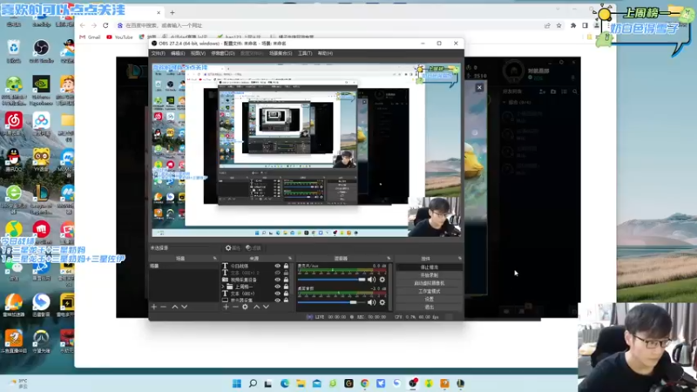This screenshot has height=392, width=697.
Task: Click the 停止推流 button in Controls
Action: coord(429,267)
